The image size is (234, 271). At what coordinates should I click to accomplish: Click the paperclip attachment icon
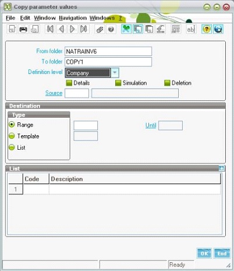pos(100,29)
